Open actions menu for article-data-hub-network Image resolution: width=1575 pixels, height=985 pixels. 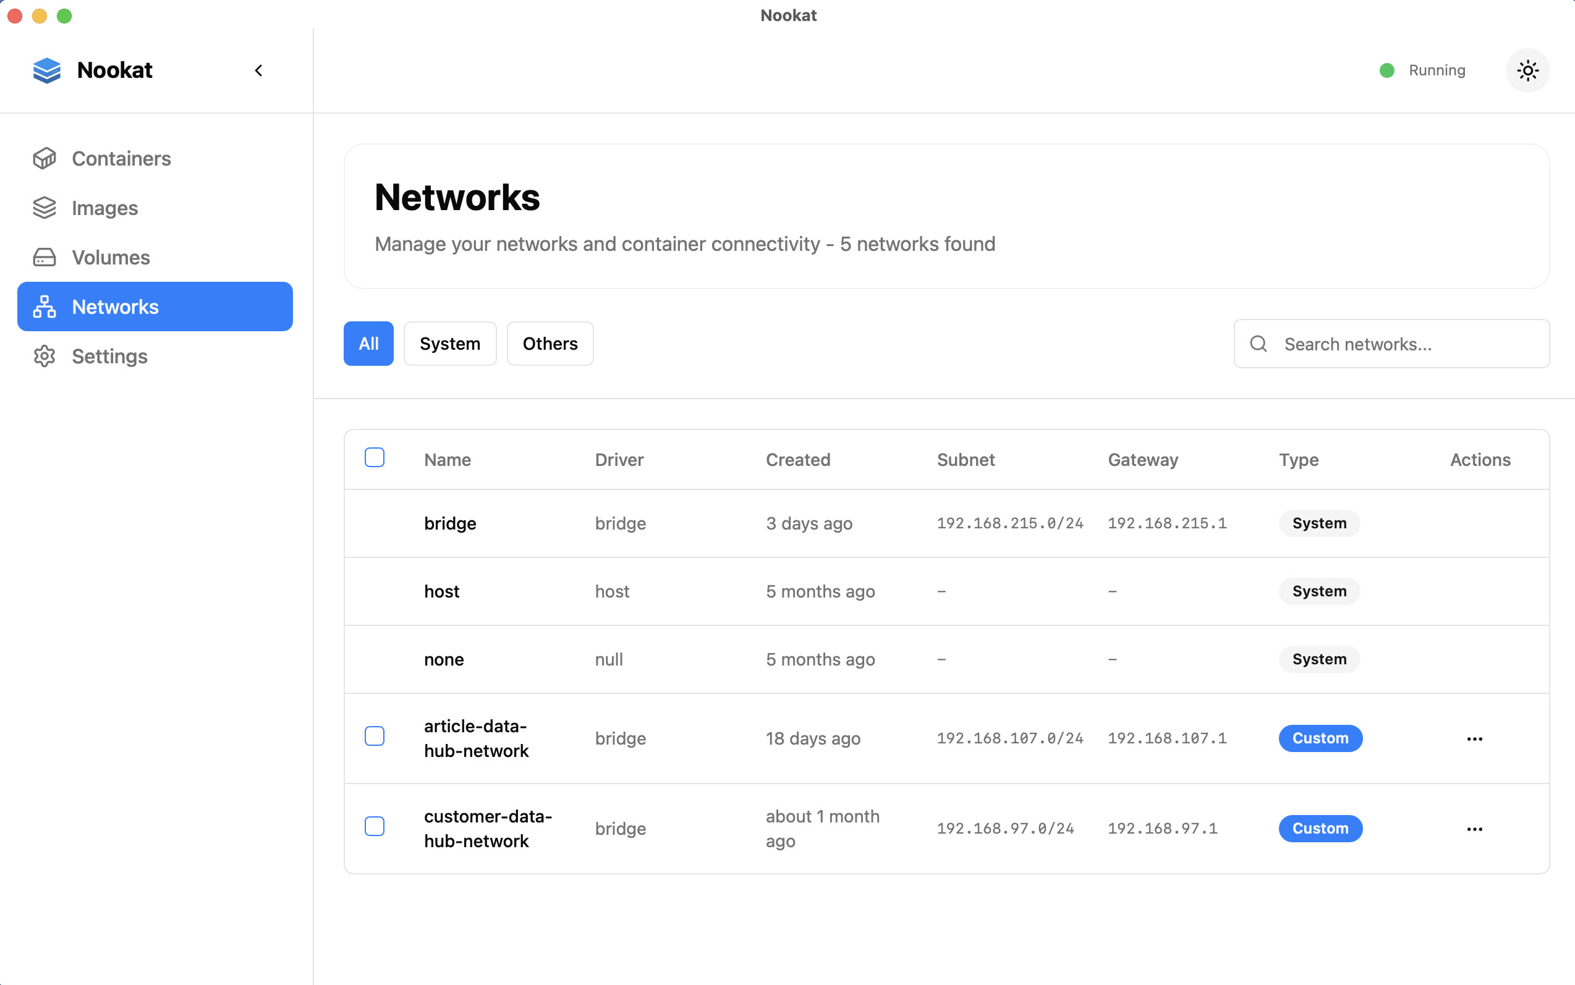click(1474, 739)
